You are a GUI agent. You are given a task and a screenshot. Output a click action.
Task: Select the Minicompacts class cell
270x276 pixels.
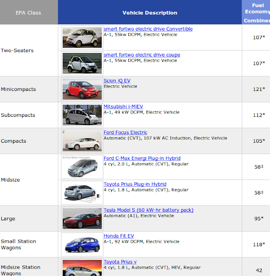tap(29, 89)
